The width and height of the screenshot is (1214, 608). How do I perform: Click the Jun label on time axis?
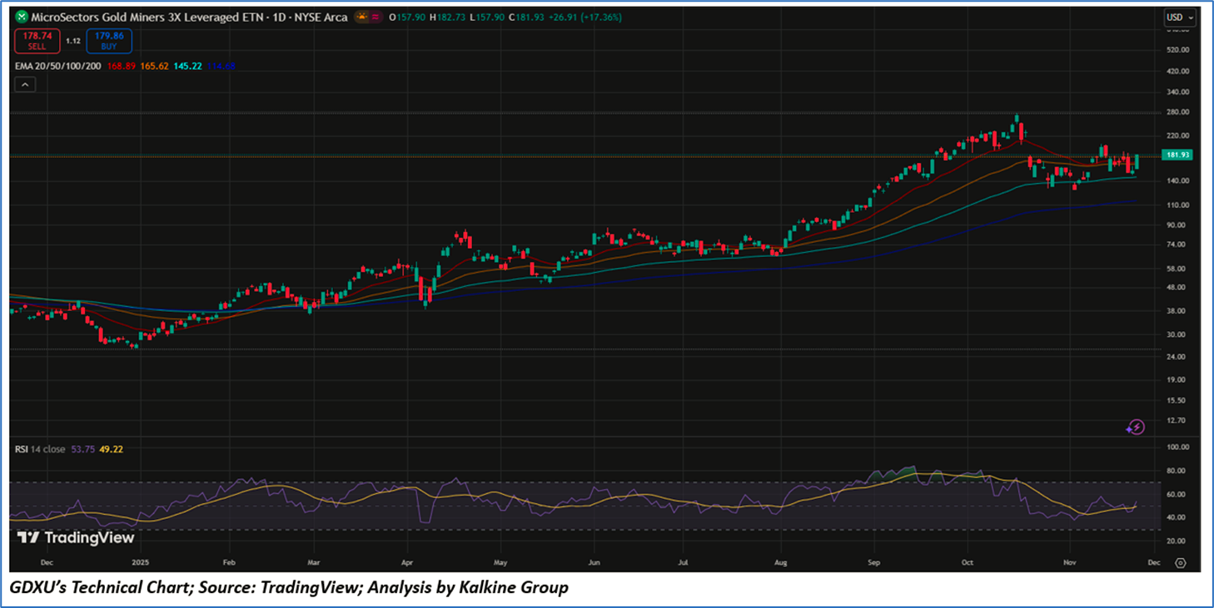[594, 563]
